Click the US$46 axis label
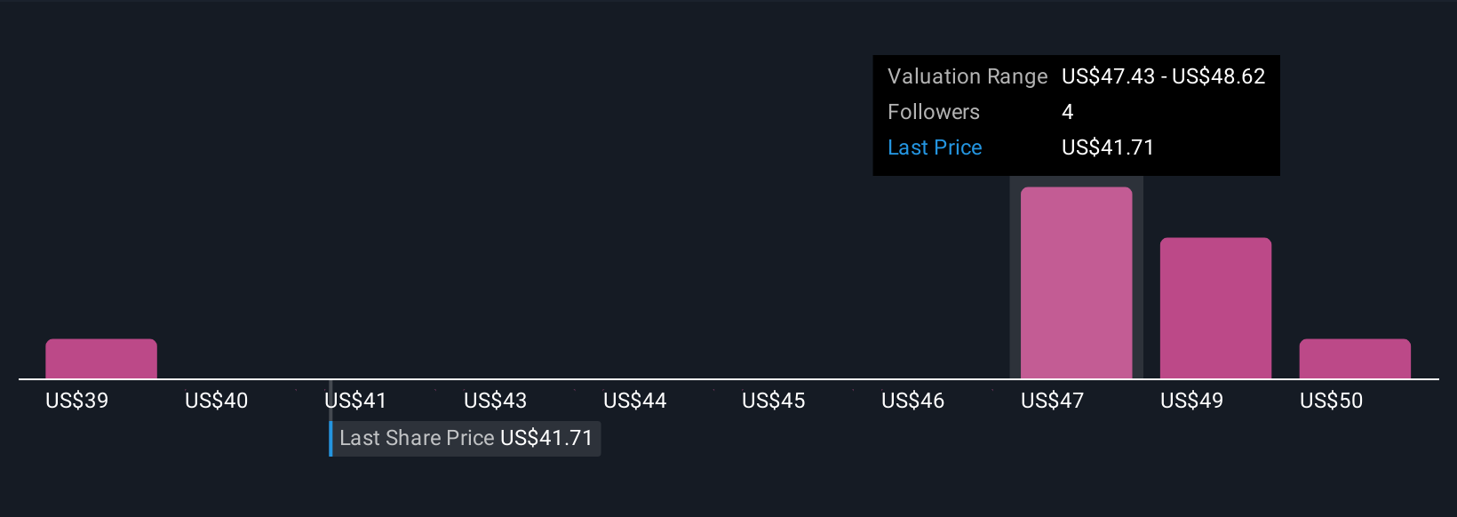 coord(912,401)
